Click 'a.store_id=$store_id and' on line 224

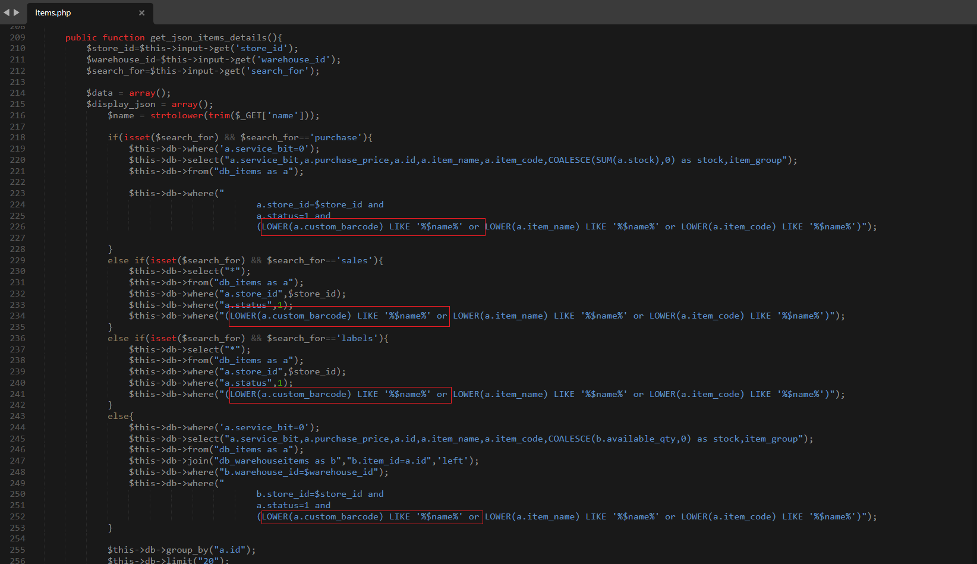(320, 204)
